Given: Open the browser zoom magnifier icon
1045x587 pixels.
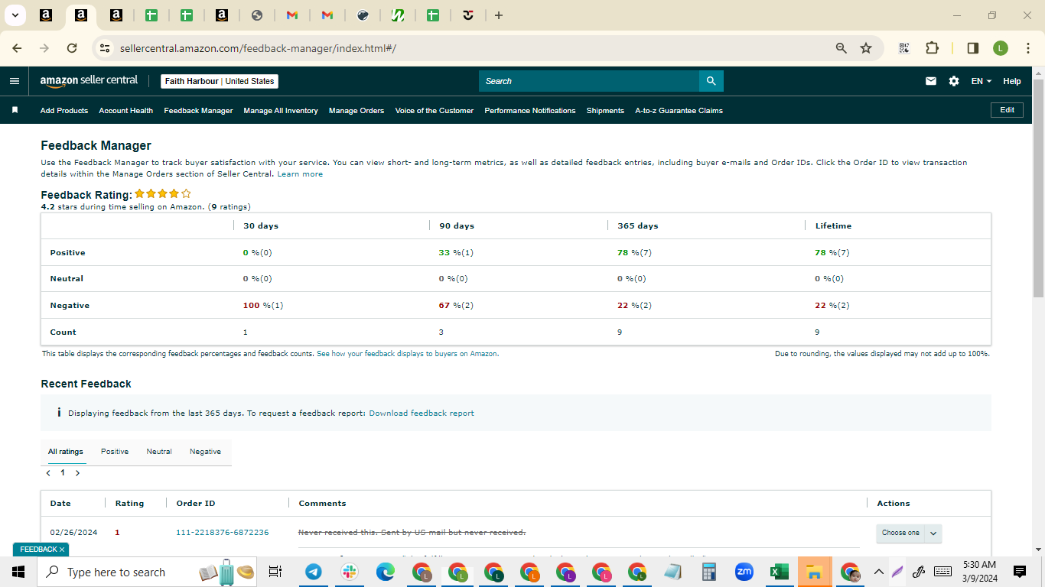Looking at the screenshot, I should [x=842, y=48].
